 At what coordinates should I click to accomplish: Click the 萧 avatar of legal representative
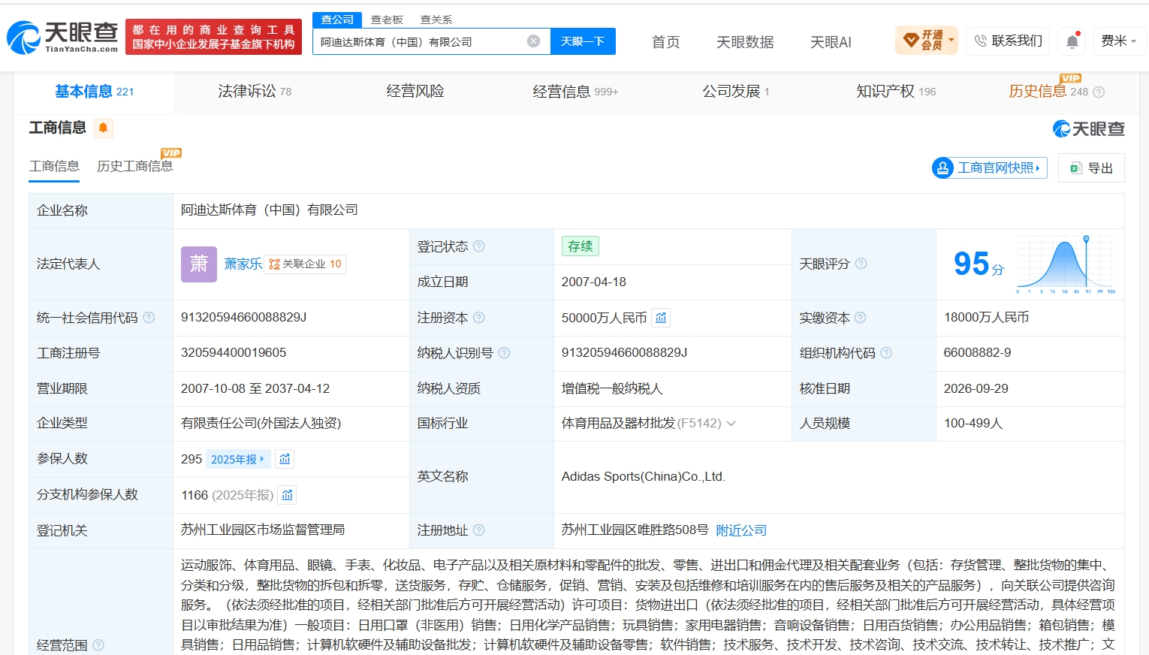pos(199,264)
